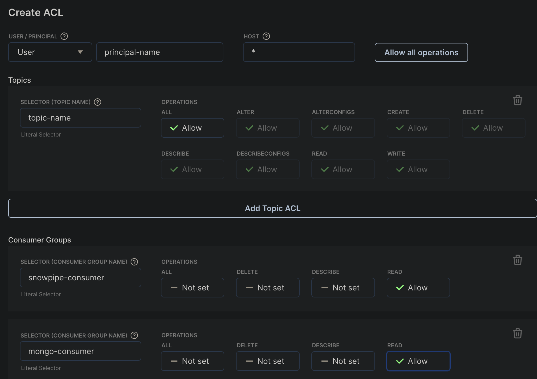This screenshot has width=537, height=379.
Task: Click the principal-name input field
Action: [x=160, y=52]
